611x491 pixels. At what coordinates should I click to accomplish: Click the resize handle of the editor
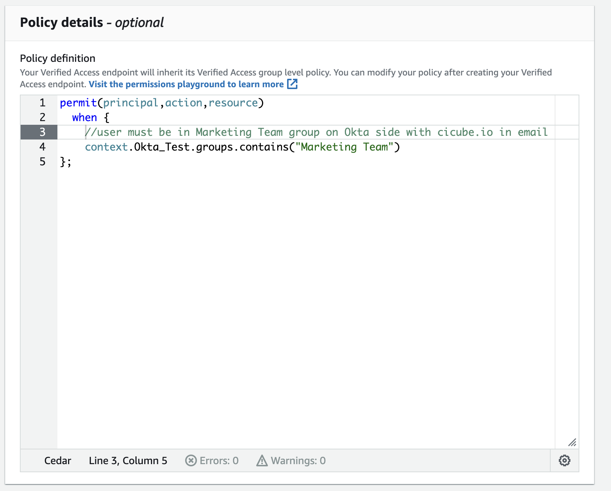coord(573,443)
